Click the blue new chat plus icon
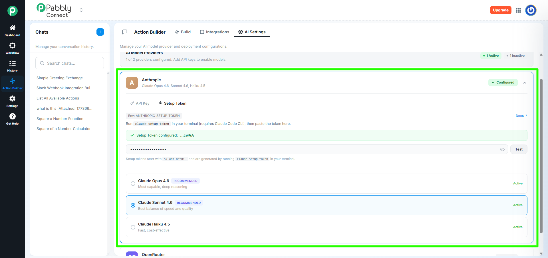This screenshot has height=258, width=548. click(x=100, y=32)
